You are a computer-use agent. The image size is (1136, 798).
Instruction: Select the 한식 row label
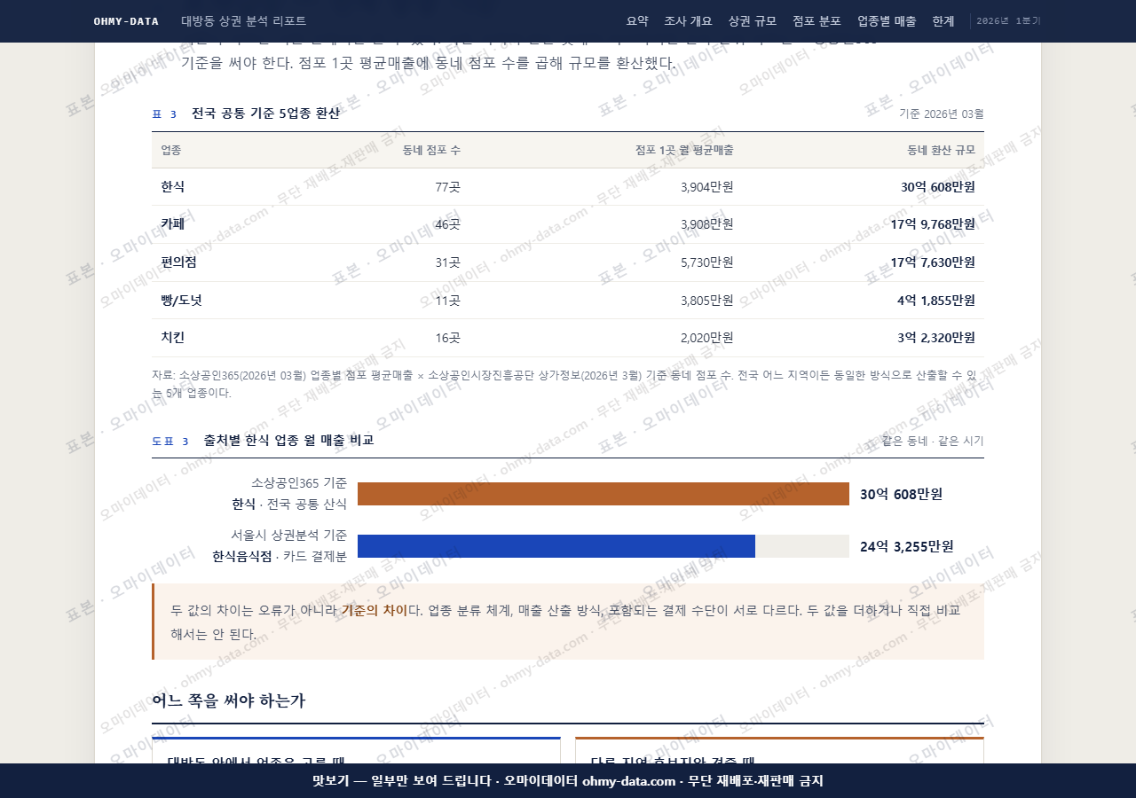(173, 187)
